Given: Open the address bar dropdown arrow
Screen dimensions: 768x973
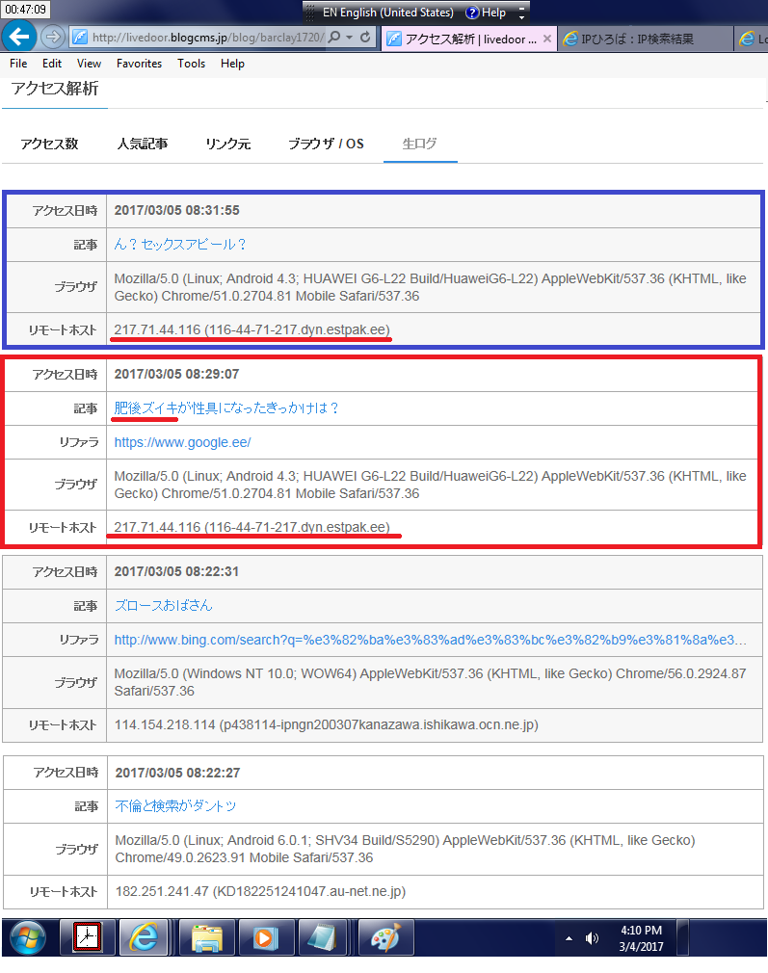Looking at the screenshot, I should click(350, 38).
